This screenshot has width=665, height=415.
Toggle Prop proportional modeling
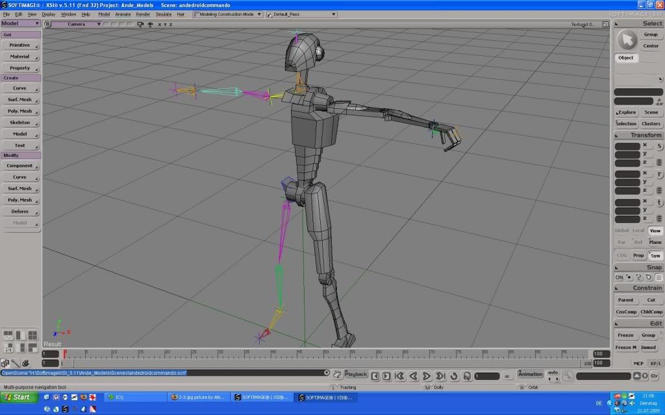(x=638, y=255)
